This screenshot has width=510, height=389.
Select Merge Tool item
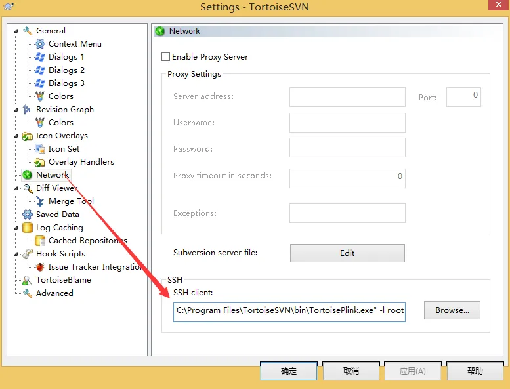click(x=72, y=201)
